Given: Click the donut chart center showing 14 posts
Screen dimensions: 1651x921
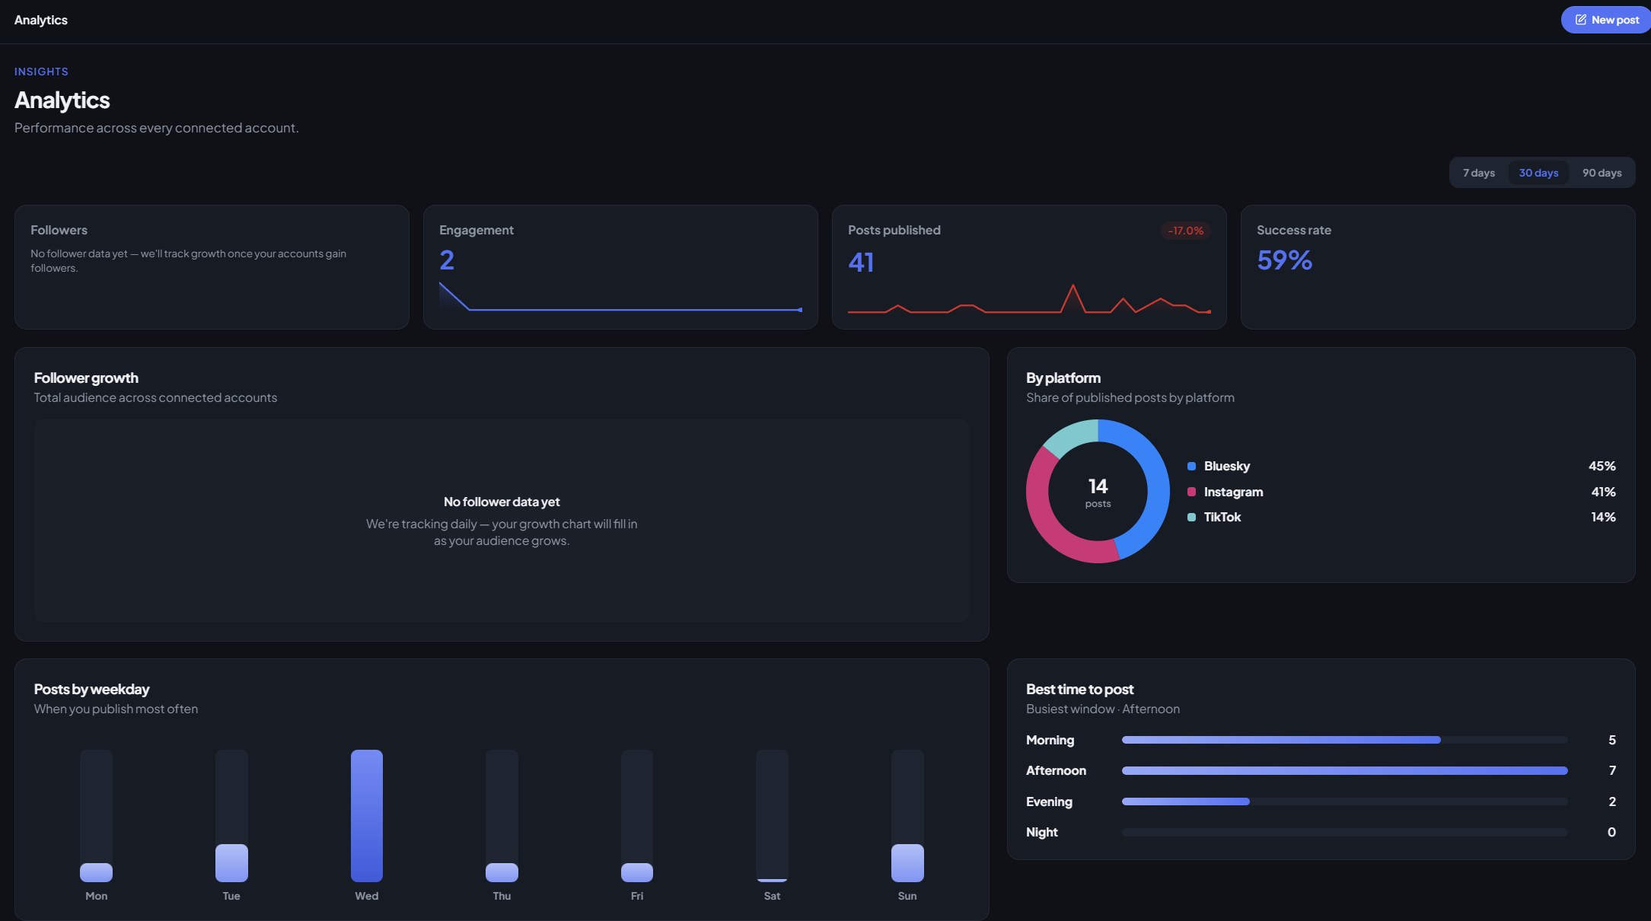Looking at the screenshot, I should click(x=1098, y=492).
